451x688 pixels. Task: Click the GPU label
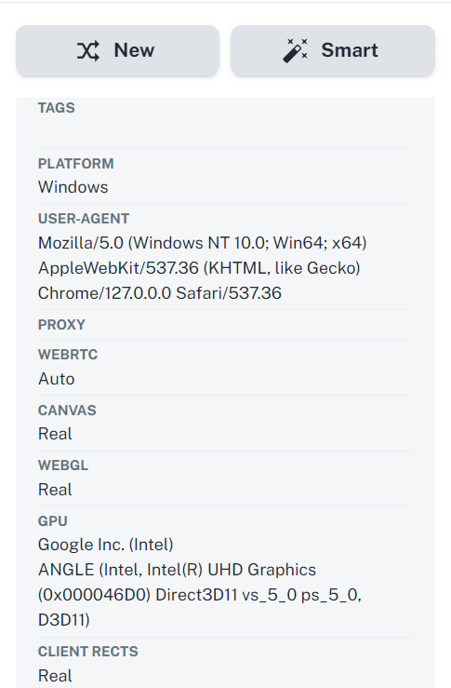[x=53, y=521]
